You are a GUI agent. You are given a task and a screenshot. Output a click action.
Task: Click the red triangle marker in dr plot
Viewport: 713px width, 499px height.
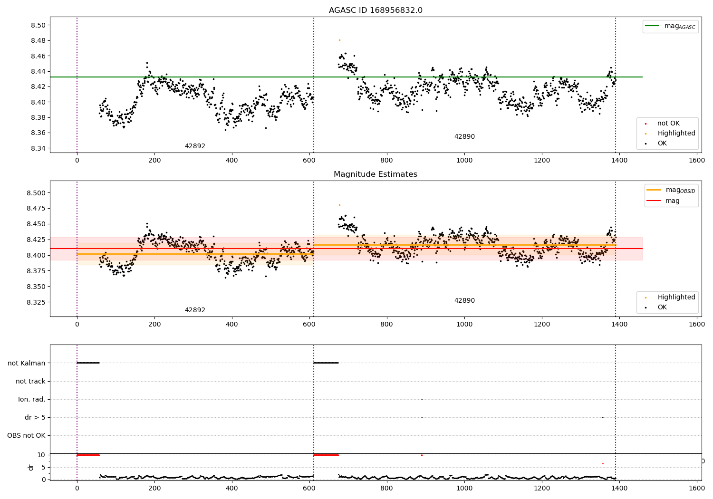(x=422, y=455)
